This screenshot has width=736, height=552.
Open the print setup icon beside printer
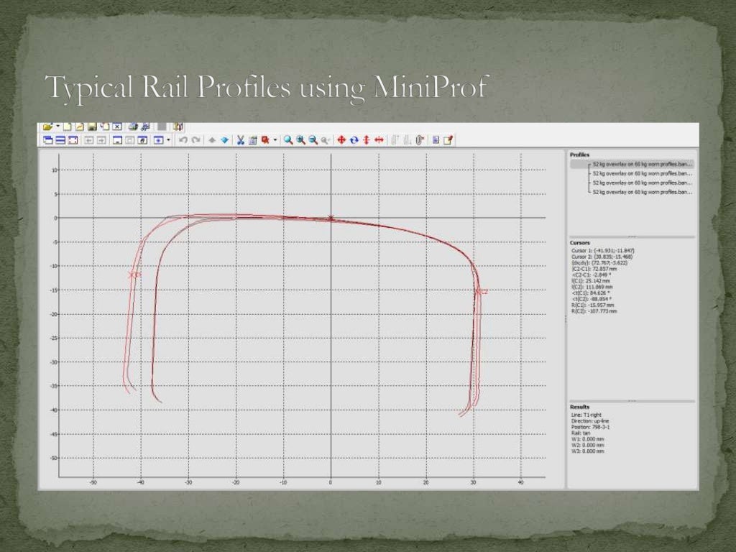coord(145,126)
